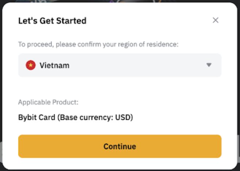Screen dimensions: 240x171
Task: Click the confirm region of residence prompt
Action: coord(98,44)
